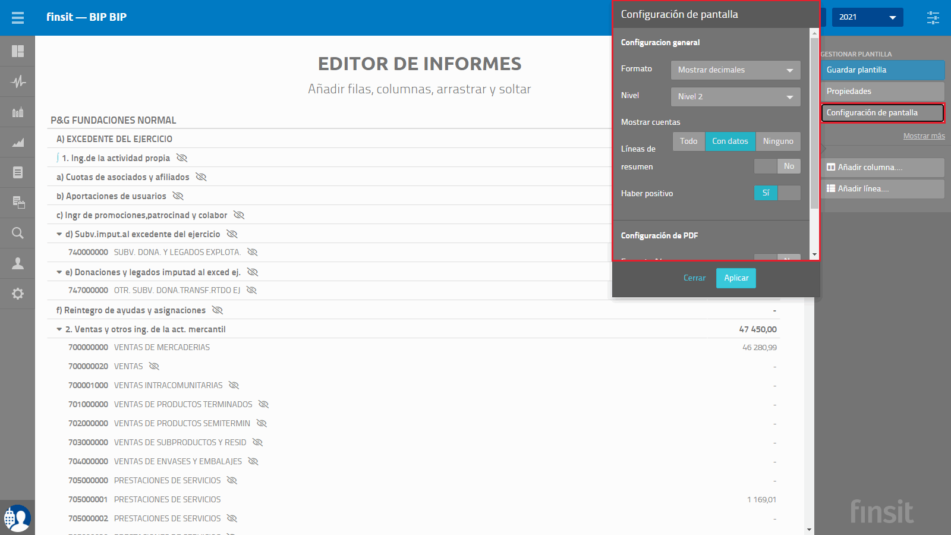Screen dimensions: 951x535
Task: Toggle visibility of 'Ing.de la actividad propia'
Action: [182, 158]
